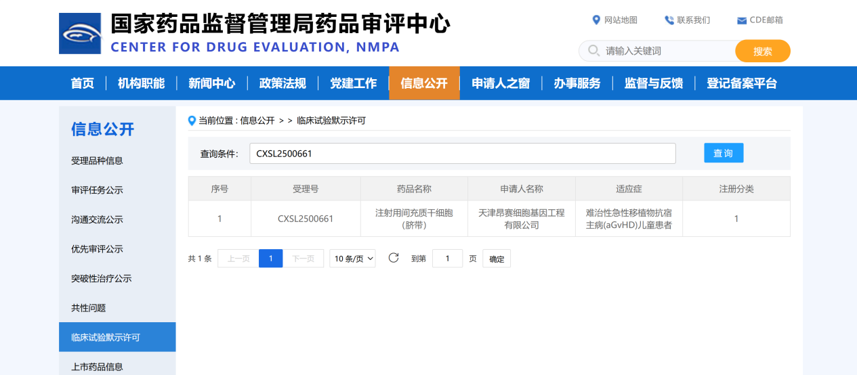Viewport: 857px width, 375px height.
Task: Click the current location pin icon
Action: pos(192,120)
